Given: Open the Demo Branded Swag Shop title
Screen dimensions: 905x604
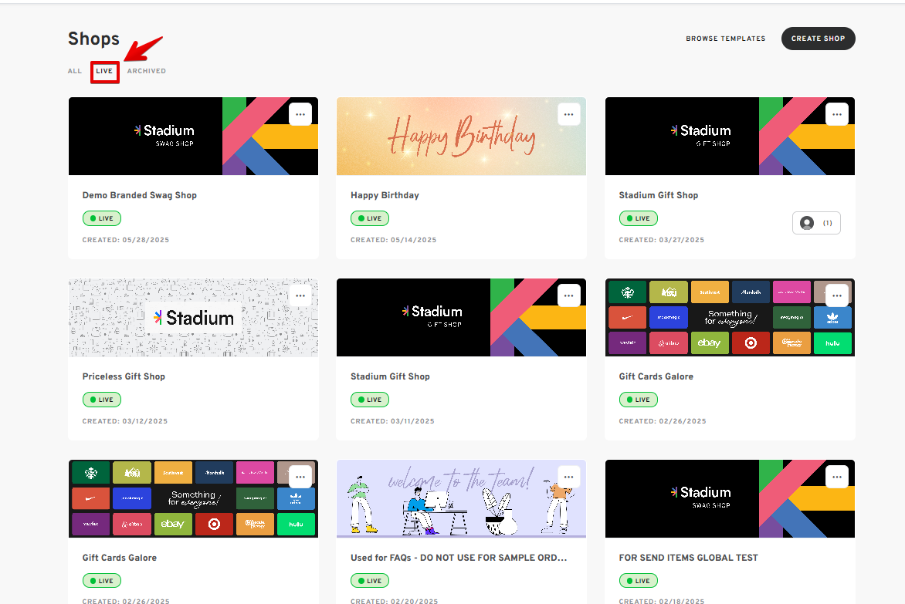Looking at the screenshot, I should (140, 195).
